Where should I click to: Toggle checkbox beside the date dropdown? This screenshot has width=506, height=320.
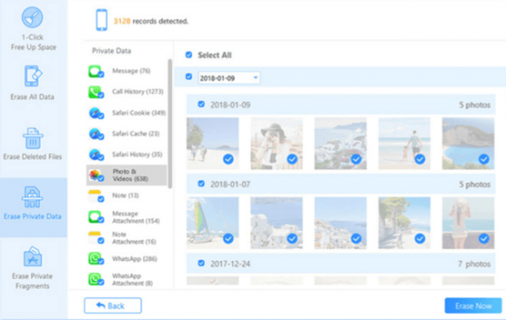[x=189, y=77]
